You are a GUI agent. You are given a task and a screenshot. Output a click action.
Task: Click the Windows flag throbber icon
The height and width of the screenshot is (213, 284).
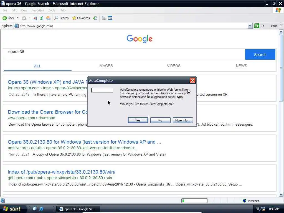tap(278, 10)
